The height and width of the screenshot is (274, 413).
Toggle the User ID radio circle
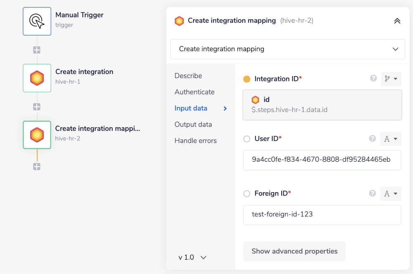click(247, 139)
